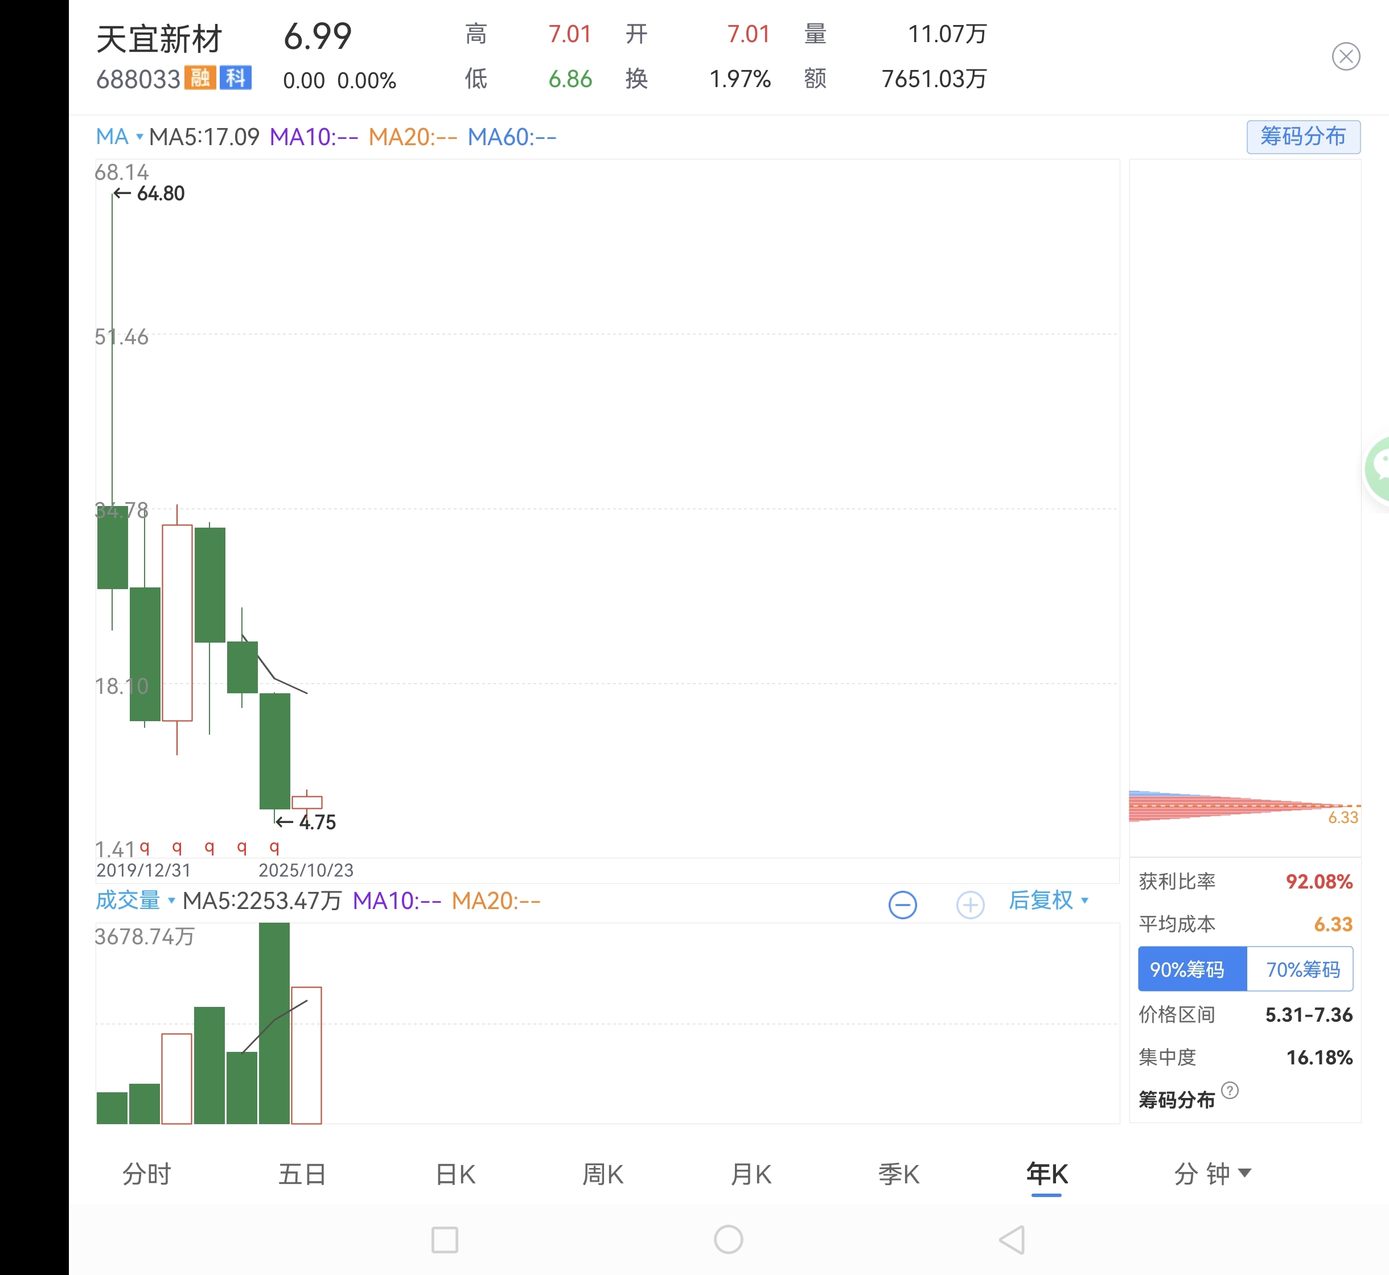Zoom out chart with minus icon

pos(902,904)
